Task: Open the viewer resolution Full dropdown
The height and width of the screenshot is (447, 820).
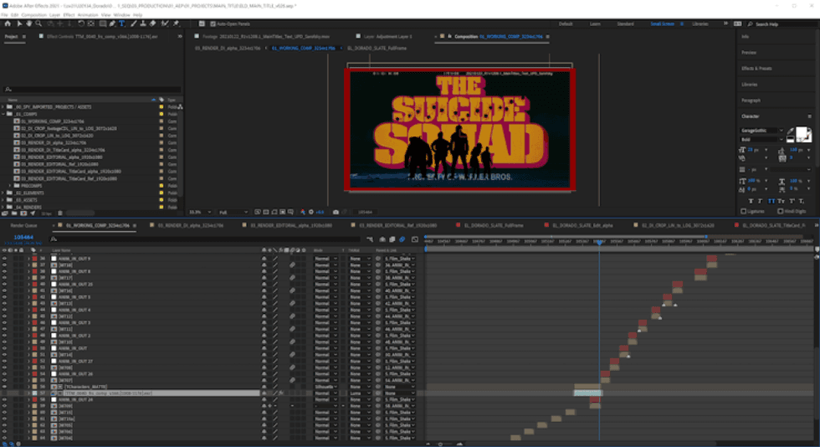Action: 233,212
